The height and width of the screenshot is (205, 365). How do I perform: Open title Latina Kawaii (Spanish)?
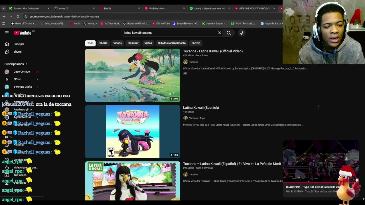click(201, 108)
